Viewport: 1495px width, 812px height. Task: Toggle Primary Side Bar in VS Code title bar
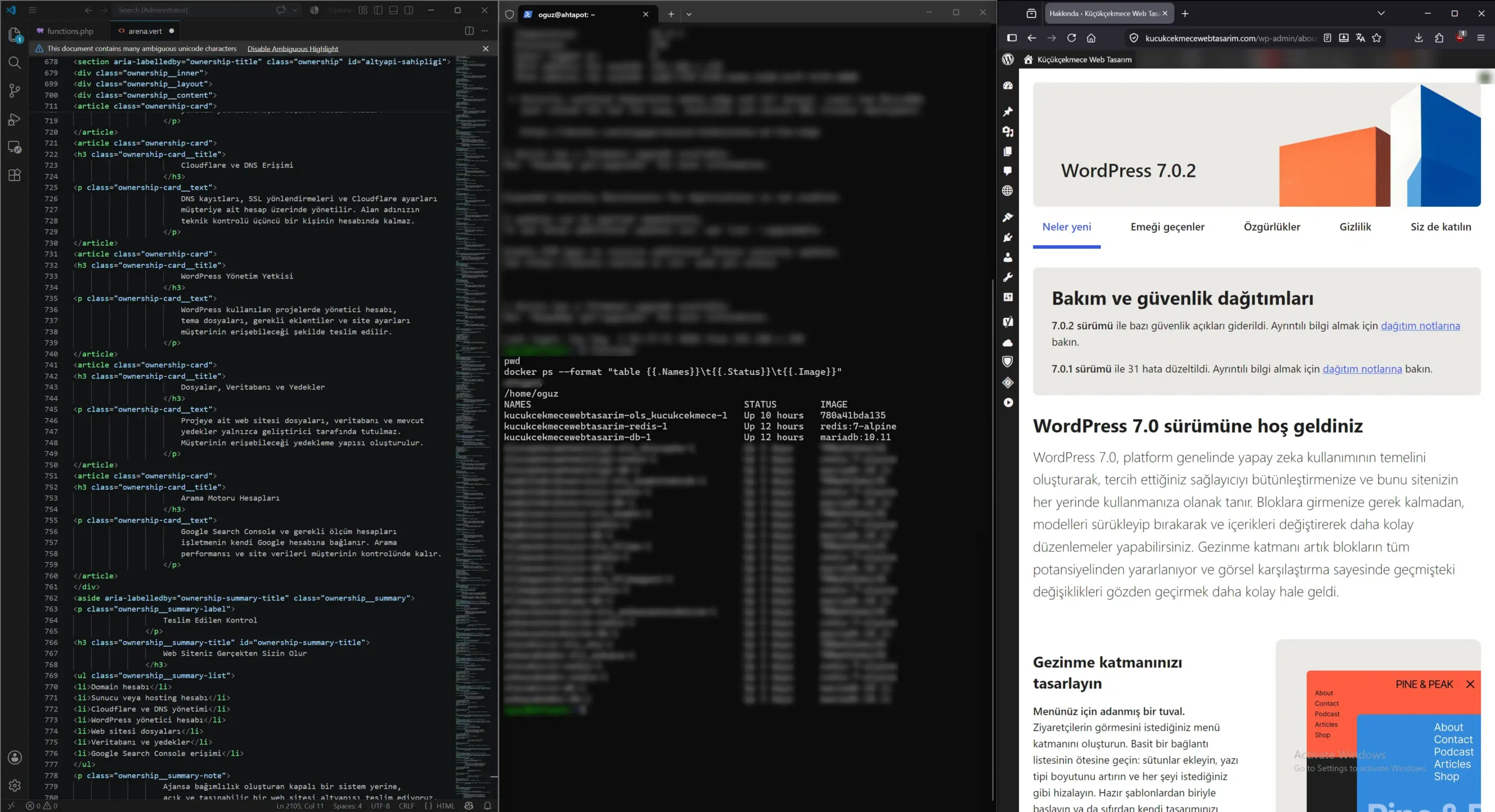point(378,11)
